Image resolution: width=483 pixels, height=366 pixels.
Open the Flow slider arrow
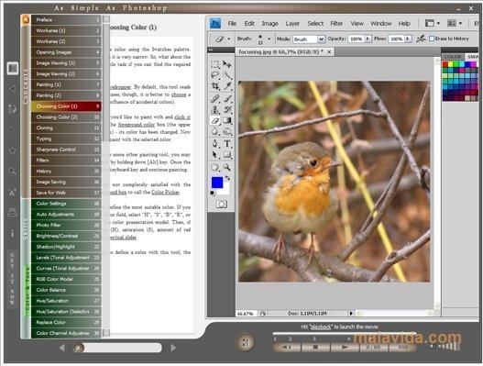[x=408, y=39]
